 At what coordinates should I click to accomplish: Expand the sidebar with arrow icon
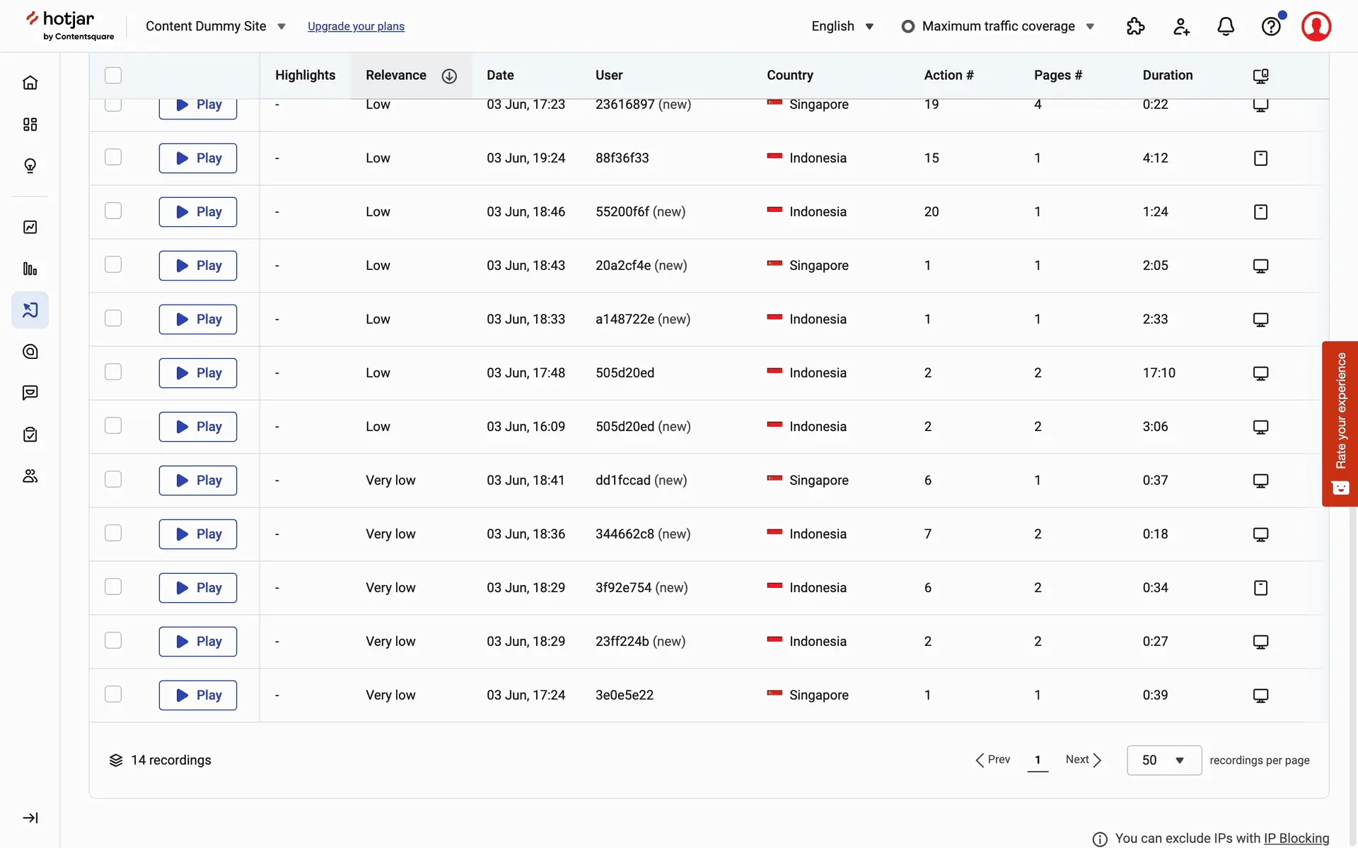pyautogui.click(x=30, y=818)
